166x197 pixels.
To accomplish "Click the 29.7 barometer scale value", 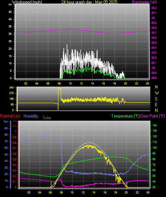I will tap(154, 33).
